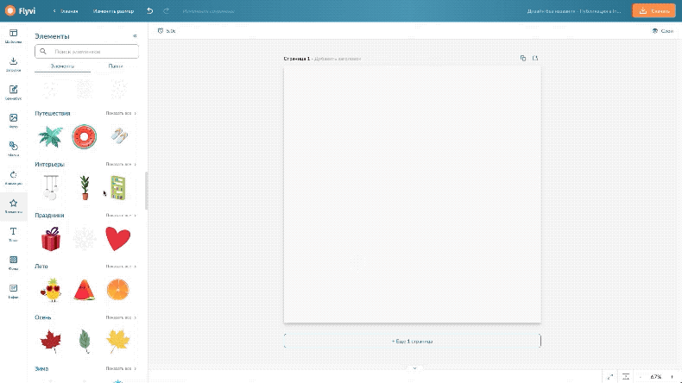Open the Фото photos sidebar section
Screen dimensions: 682x383
click(14, 121)
